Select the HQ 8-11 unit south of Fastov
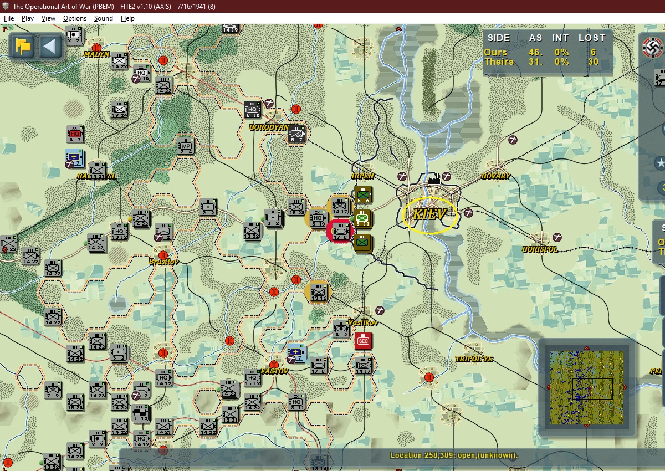Viewport: 665px width, 471px height. 296,402
